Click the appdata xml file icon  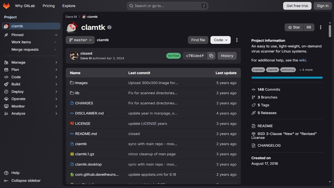click(x=72, y=174)
